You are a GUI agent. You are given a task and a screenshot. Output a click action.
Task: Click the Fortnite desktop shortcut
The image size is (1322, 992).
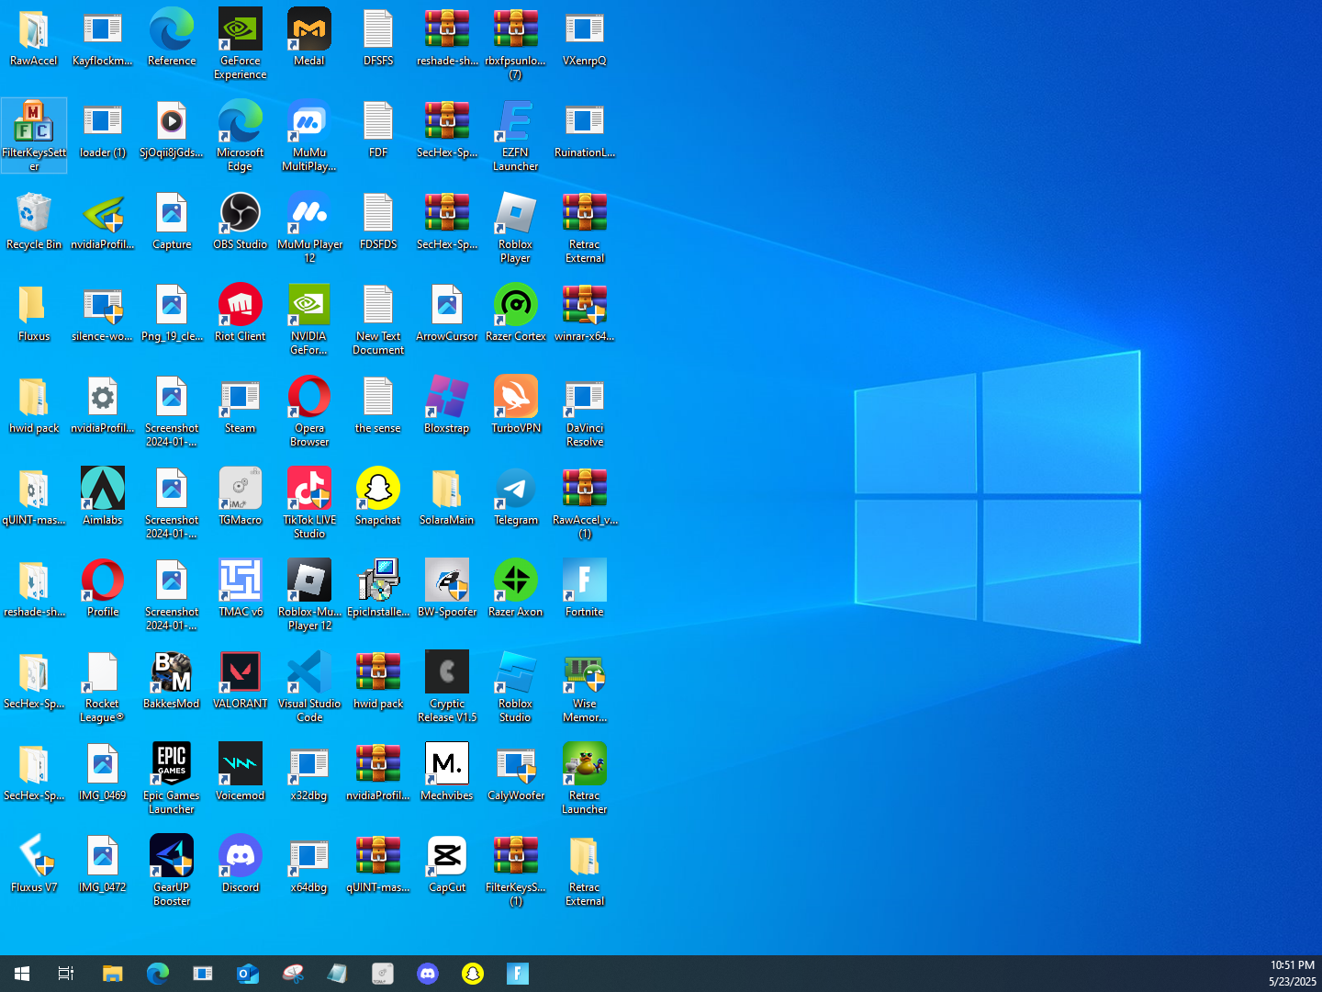point(584,581)
